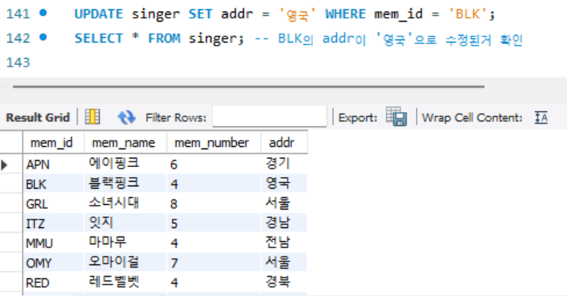Select mem_number cell showing 7
Viewport: 567px width, 296px height.
pyautogui.click(x=214, y=263)
